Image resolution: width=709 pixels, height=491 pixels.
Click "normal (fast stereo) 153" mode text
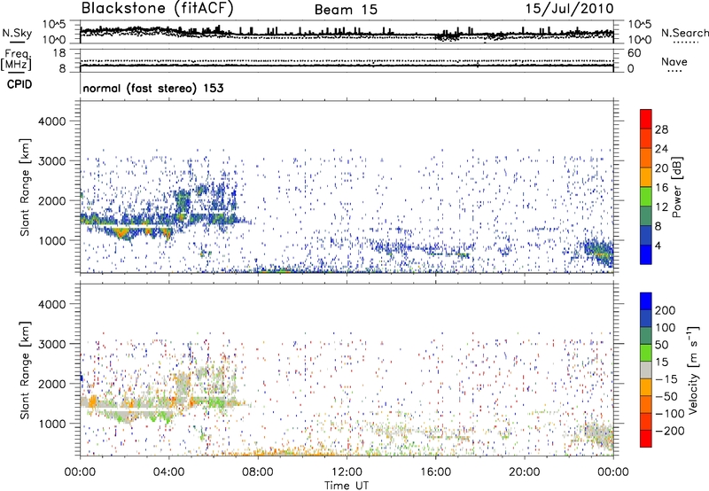coord(153,88)
